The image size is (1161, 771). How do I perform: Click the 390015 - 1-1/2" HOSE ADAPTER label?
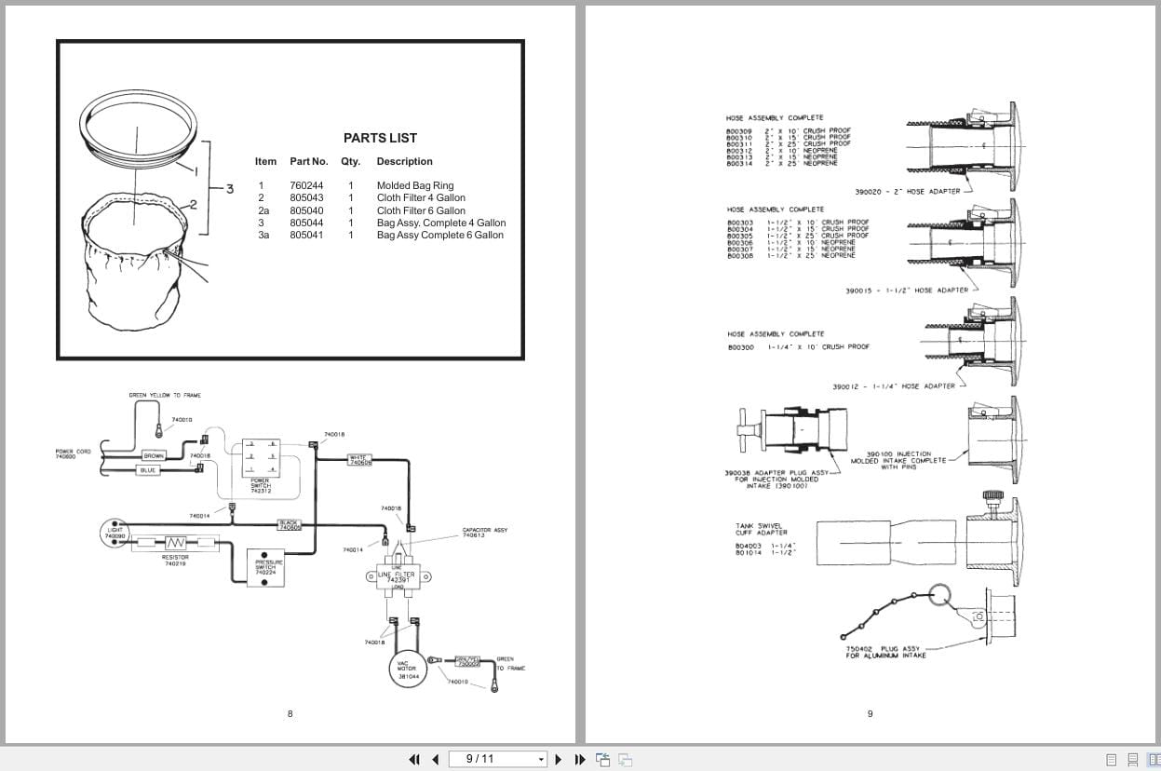[x=907, y=291]
